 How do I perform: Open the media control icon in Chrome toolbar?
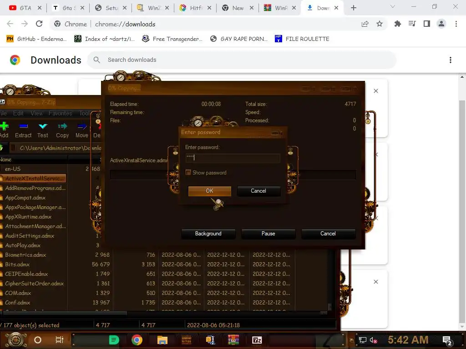(412, 24)
